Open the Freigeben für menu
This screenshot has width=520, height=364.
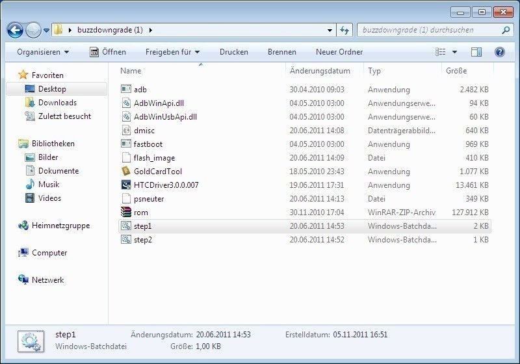click(x=172, y=52)
